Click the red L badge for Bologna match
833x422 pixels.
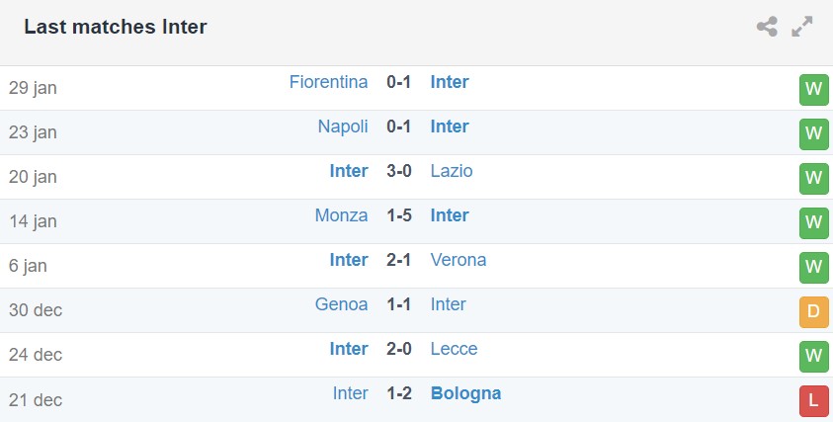(813, 400)
